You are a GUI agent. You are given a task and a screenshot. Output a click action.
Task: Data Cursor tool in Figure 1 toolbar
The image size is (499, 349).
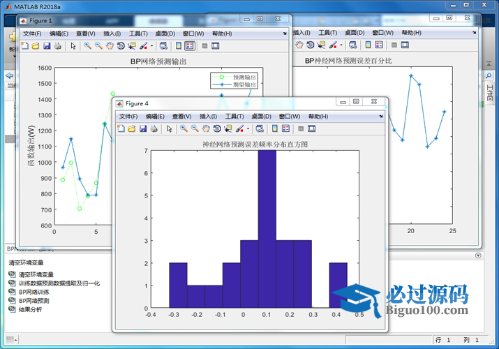(132, 46)
